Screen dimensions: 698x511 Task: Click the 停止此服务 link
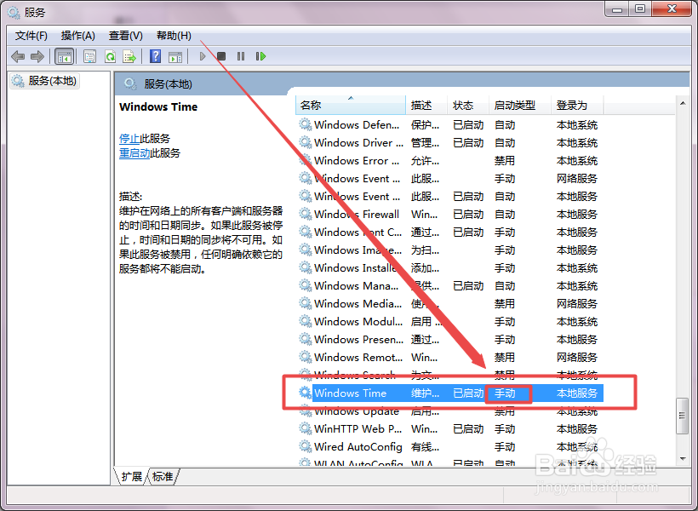(x=141, y=138)
